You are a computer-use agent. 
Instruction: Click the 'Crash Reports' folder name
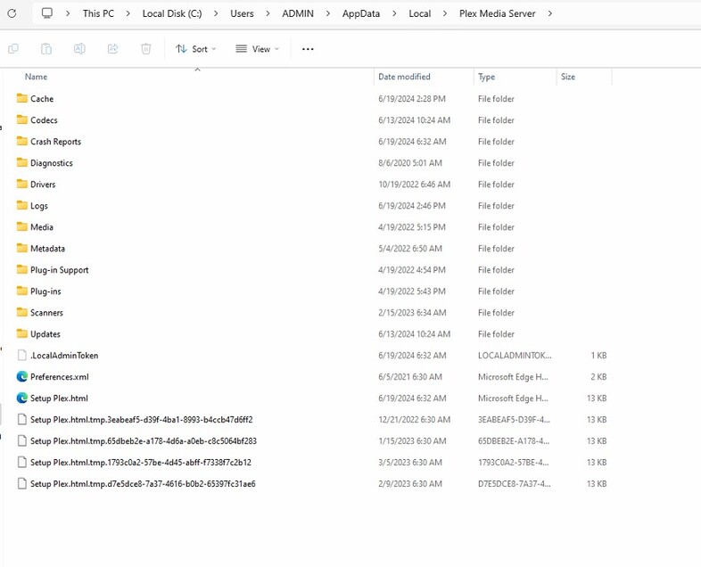click(56, 142)
